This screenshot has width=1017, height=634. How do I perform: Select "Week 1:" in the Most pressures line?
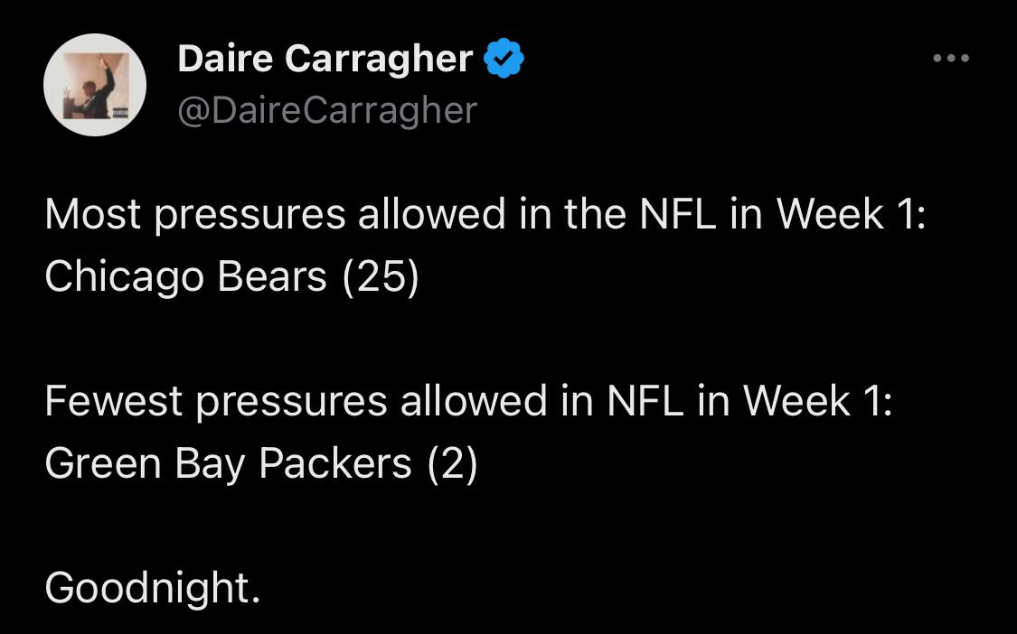(851, 215)
